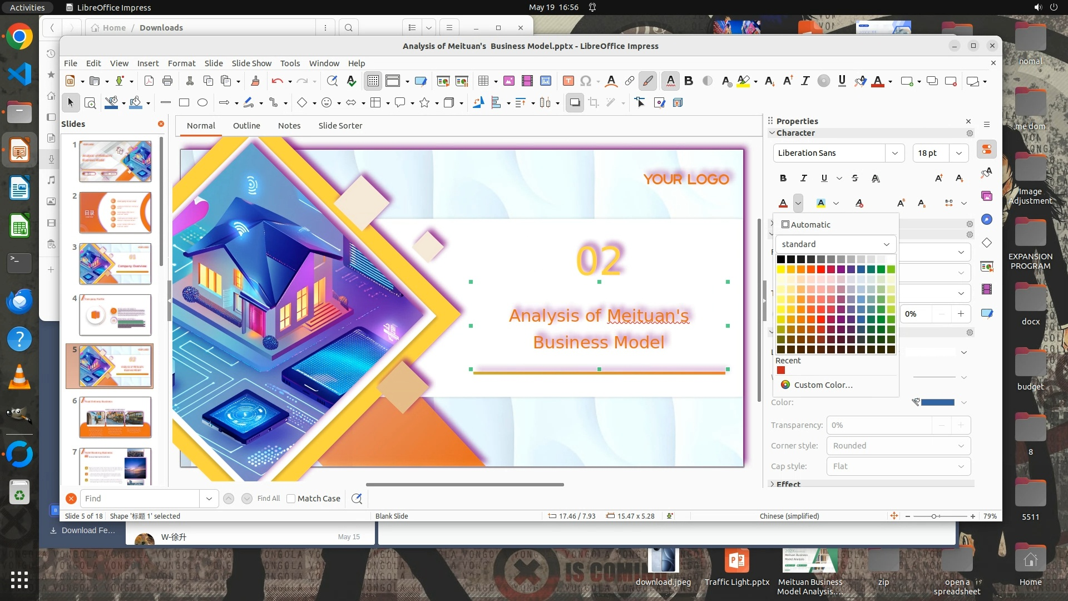Toggle Display Grid toolbar button

tap(373, 81)
